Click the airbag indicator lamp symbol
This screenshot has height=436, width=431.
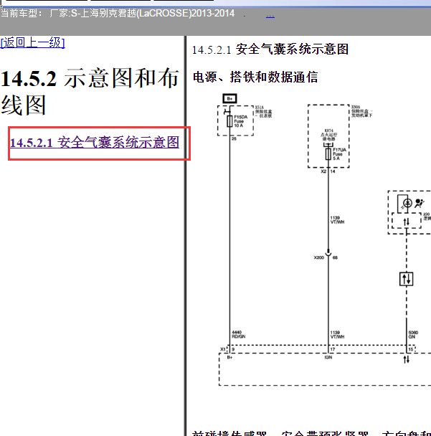point(407,204)
